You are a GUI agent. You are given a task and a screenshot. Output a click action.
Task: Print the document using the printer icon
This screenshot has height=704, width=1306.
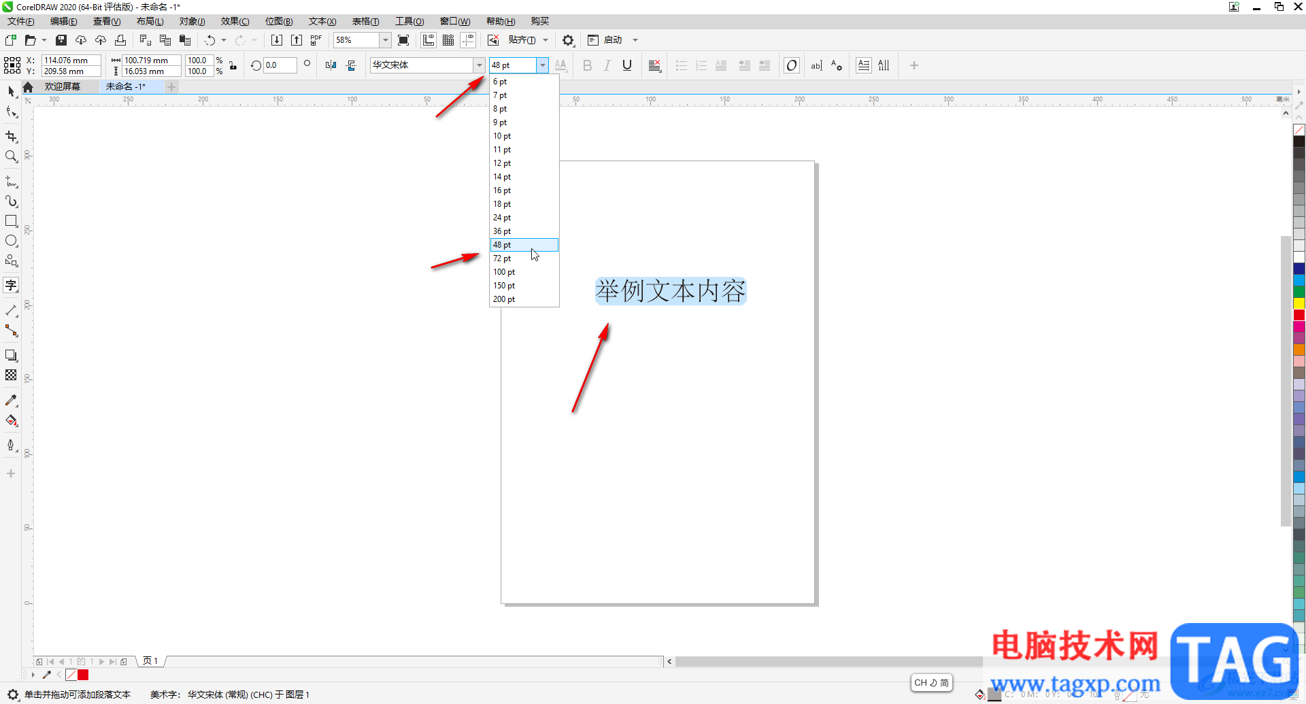point(120,40)
